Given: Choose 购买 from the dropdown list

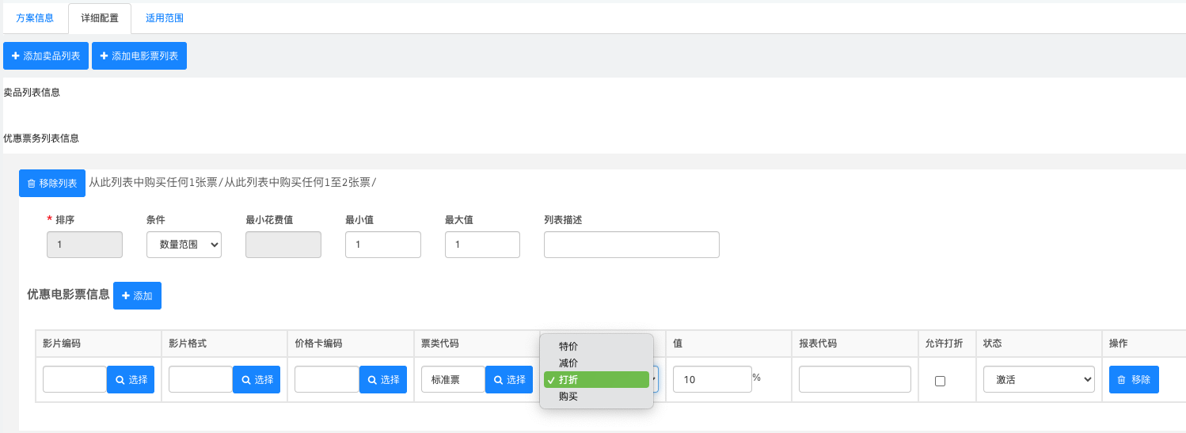Looking at the screenshot, I should tap(596, 396).
